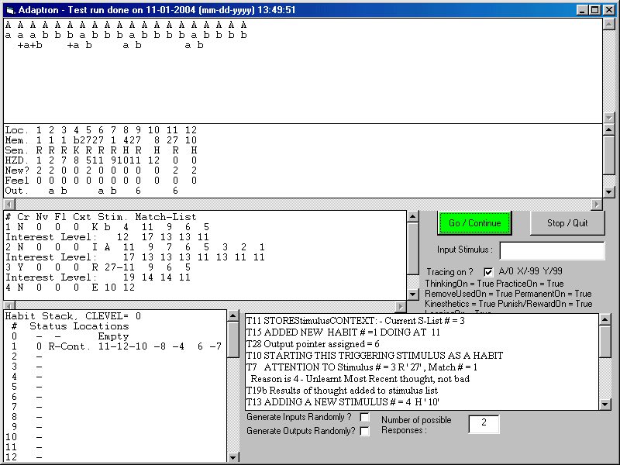Screen dimensions: 620x465
Task: Select the 'T11 STOREStimulusCONTEXT' trace line
Action: pyautogui.click(x=355, y=321)
